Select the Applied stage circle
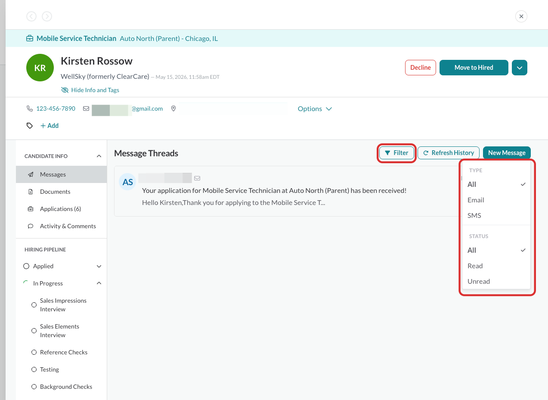The image size is (548, 400). 26,266
